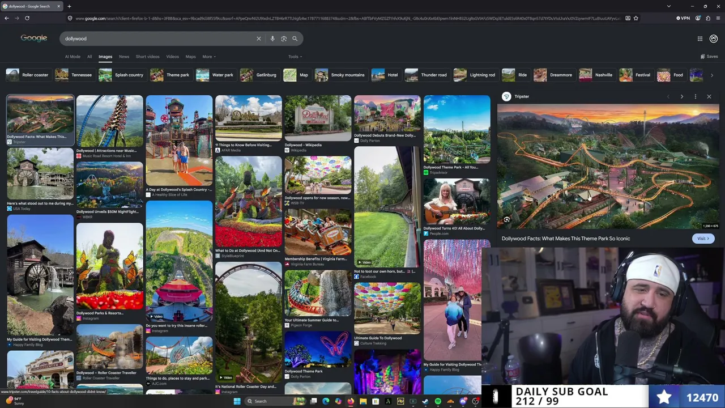The image size is (725, 408).
Task: Select the Images tab
Action: pyautogui.click(x=105, y=57)
